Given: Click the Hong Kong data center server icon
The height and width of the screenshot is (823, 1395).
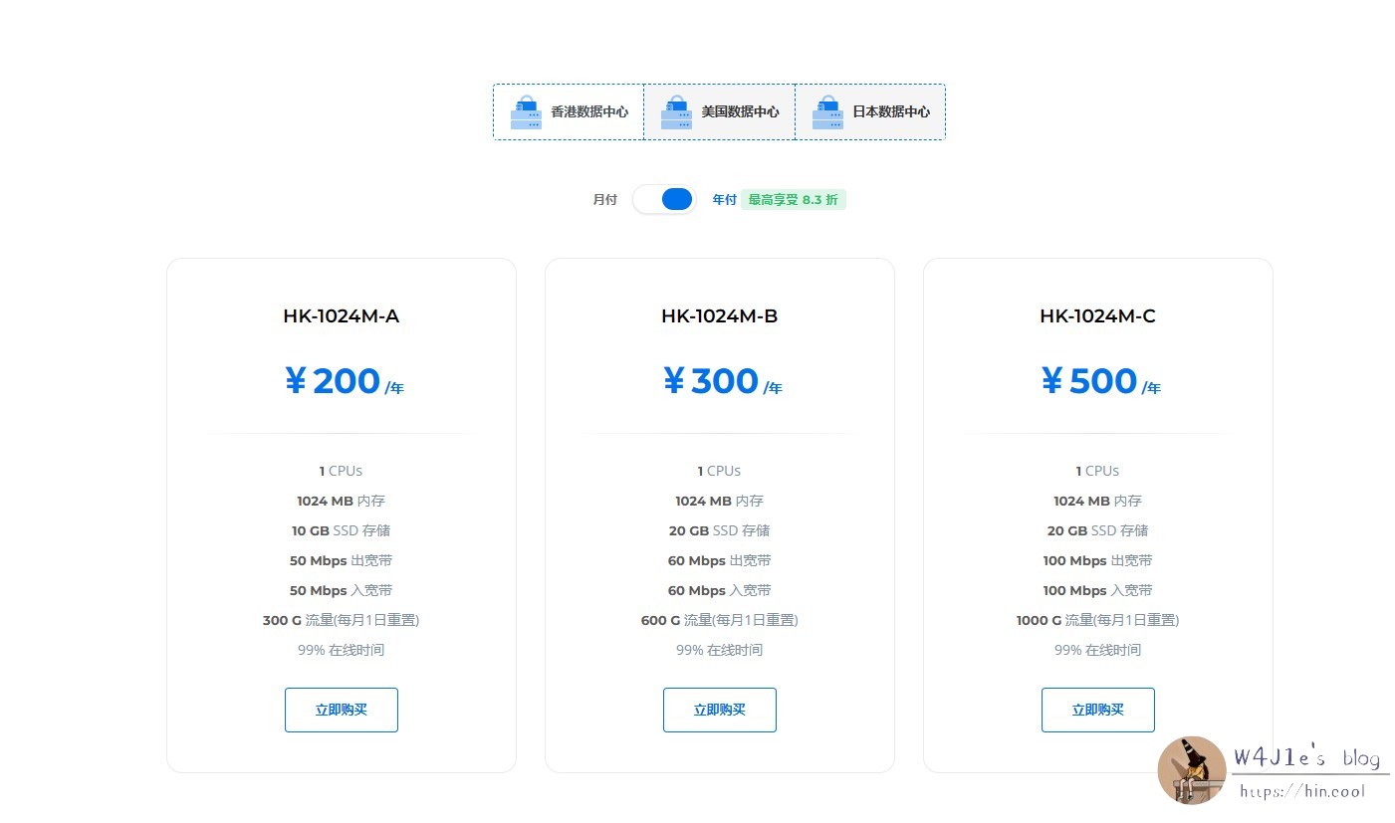Looking at the screenshot, I should coord(526,112).
